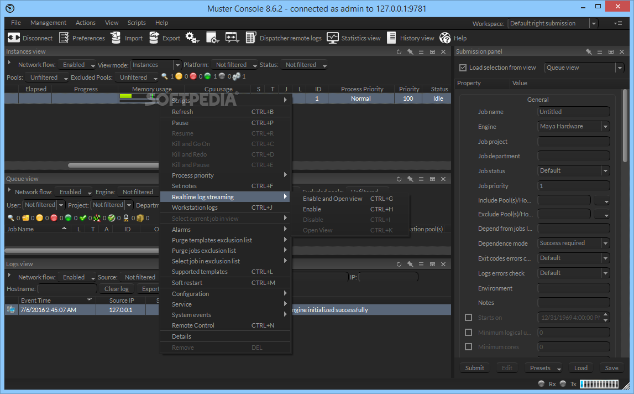Open the View mode dropdown
Image resolution: width=634 pixels, height=394 pixels.
point(156,65)
